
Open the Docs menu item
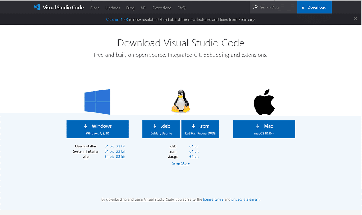tap(95, 8)
